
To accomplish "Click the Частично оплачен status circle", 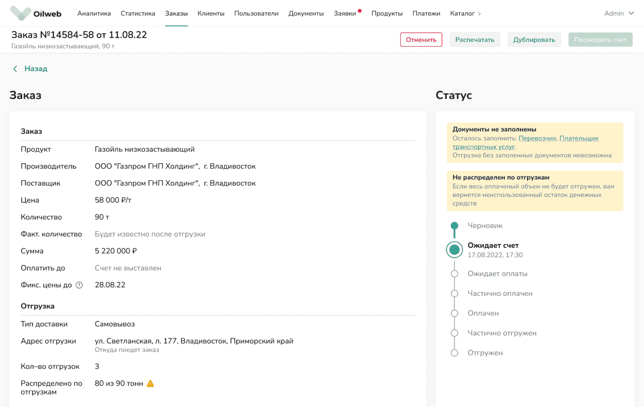I will pos(454,294).
